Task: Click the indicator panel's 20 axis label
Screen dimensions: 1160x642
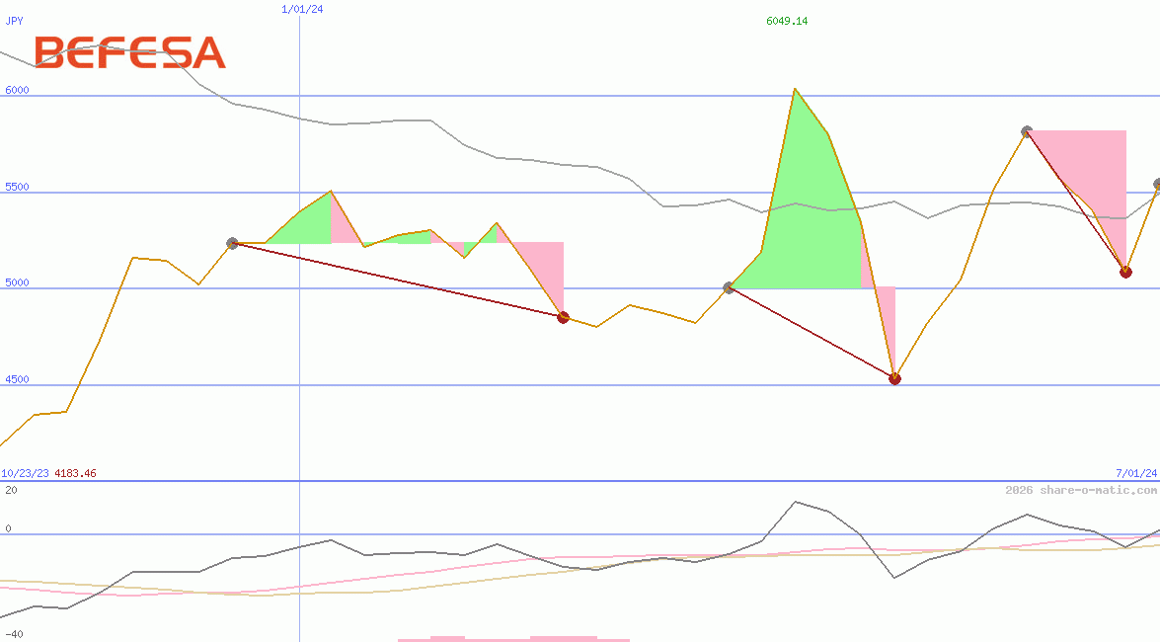Action: pyautogui.click(x=11, y=490)
